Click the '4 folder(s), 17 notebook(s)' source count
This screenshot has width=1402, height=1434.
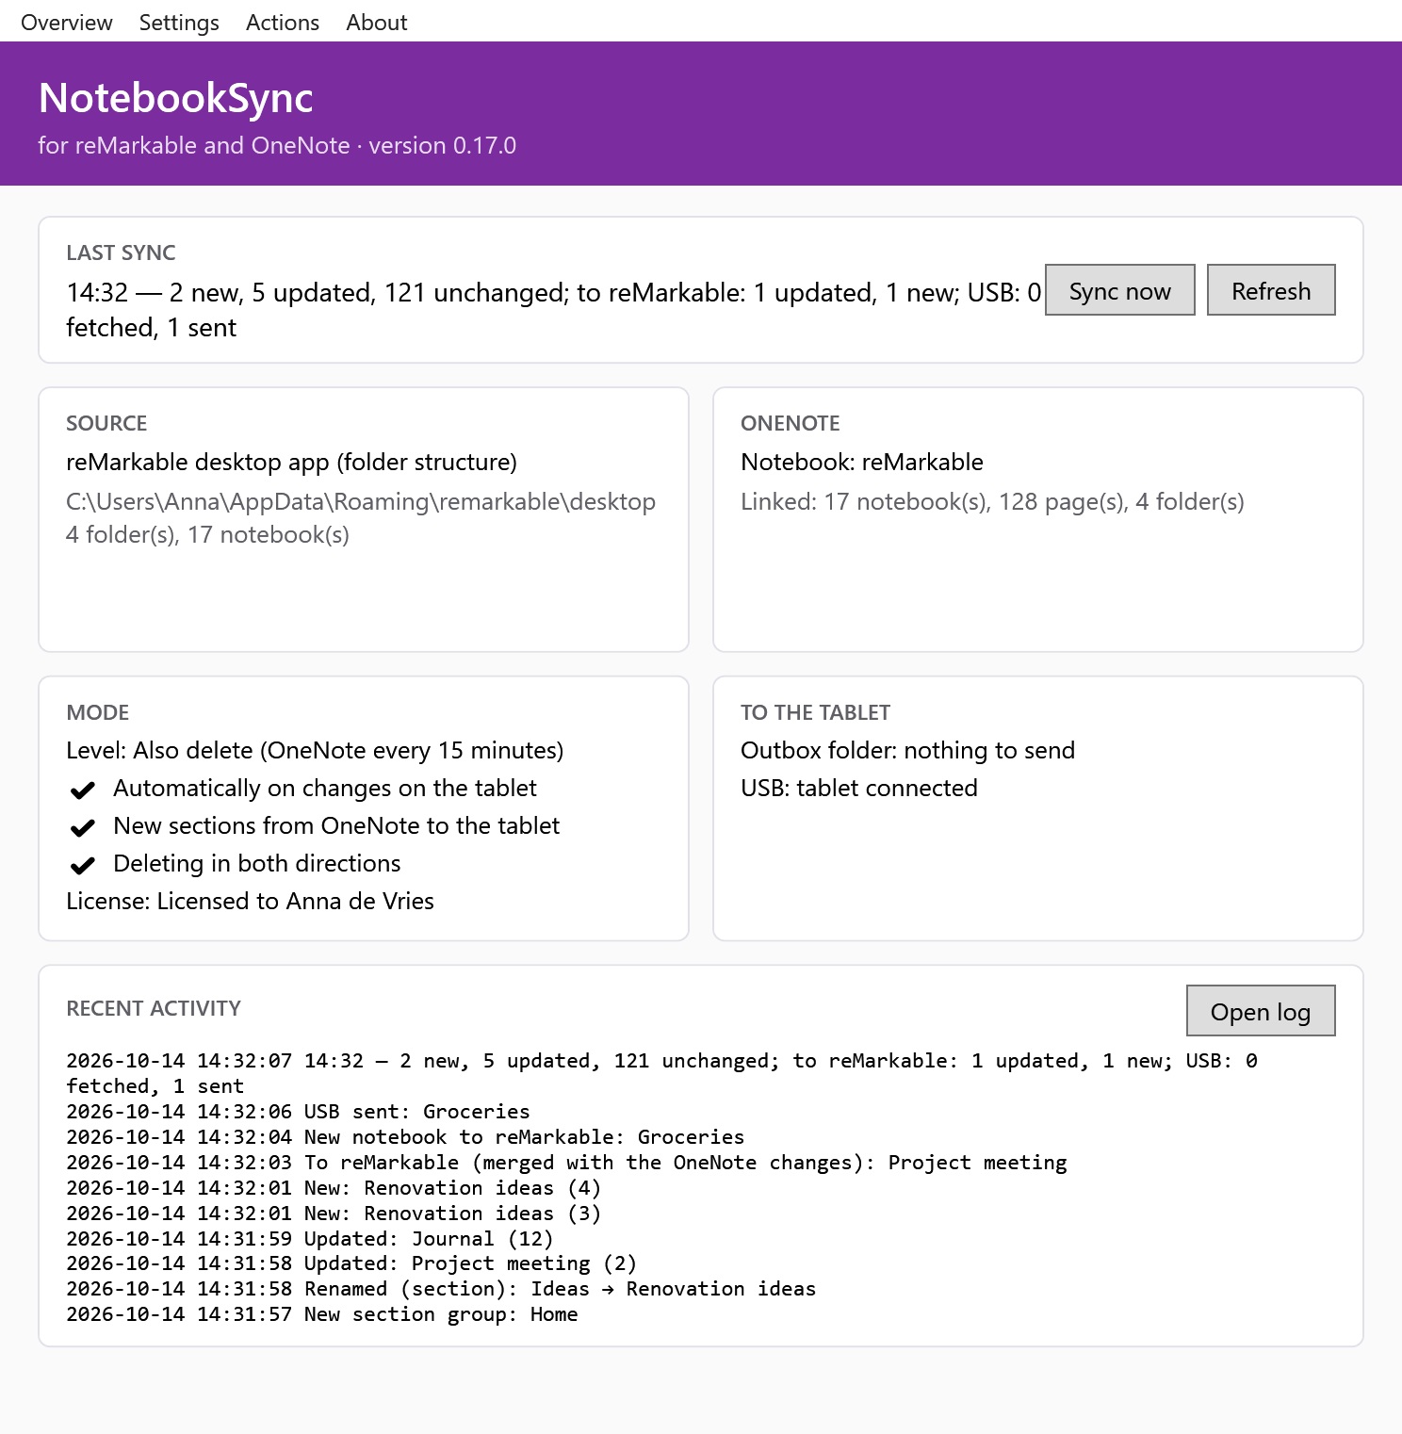(x=207, y=535)
